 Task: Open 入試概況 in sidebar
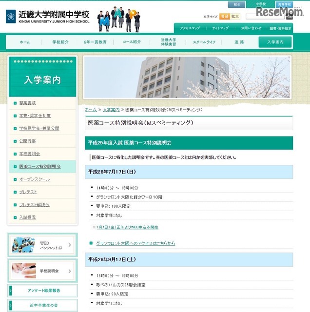27,217
